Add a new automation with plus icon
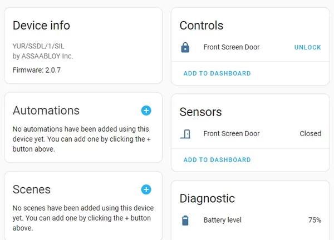 [x=146, y=111]
